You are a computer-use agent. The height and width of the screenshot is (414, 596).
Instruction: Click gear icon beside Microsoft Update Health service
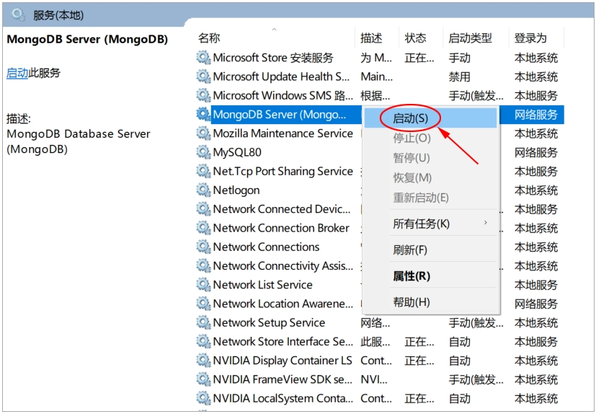203,77
